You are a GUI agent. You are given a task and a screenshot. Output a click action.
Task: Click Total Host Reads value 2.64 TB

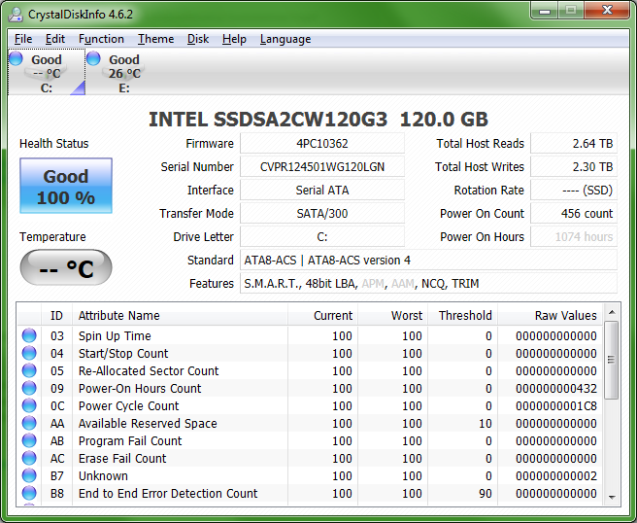tap(574, 144)
